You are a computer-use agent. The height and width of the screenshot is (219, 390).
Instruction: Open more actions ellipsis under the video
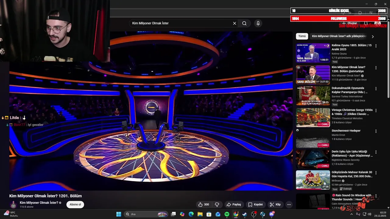pos(289,204)
